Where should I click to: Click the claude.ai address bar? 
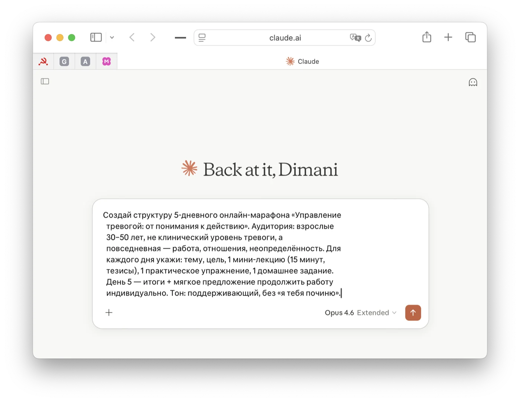285,38
